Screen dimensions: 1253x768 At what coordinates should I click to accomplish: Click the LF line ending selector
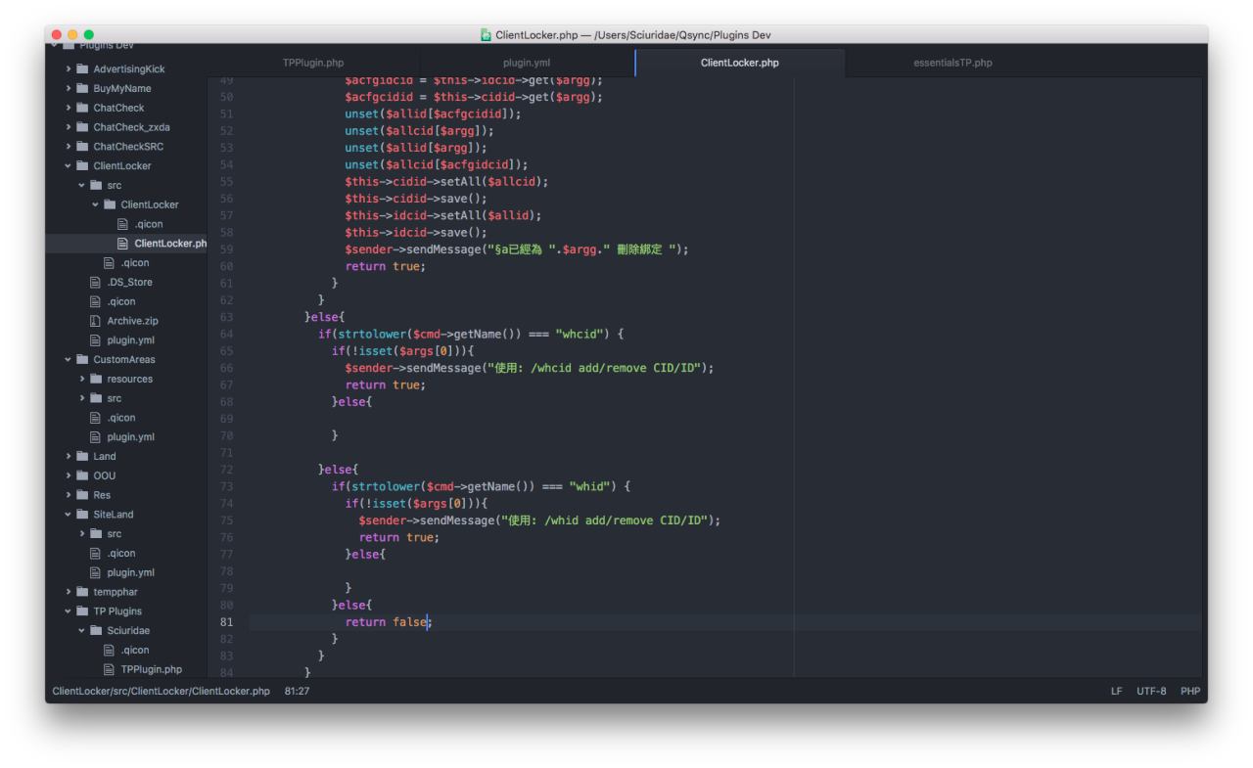point(1117,692)
